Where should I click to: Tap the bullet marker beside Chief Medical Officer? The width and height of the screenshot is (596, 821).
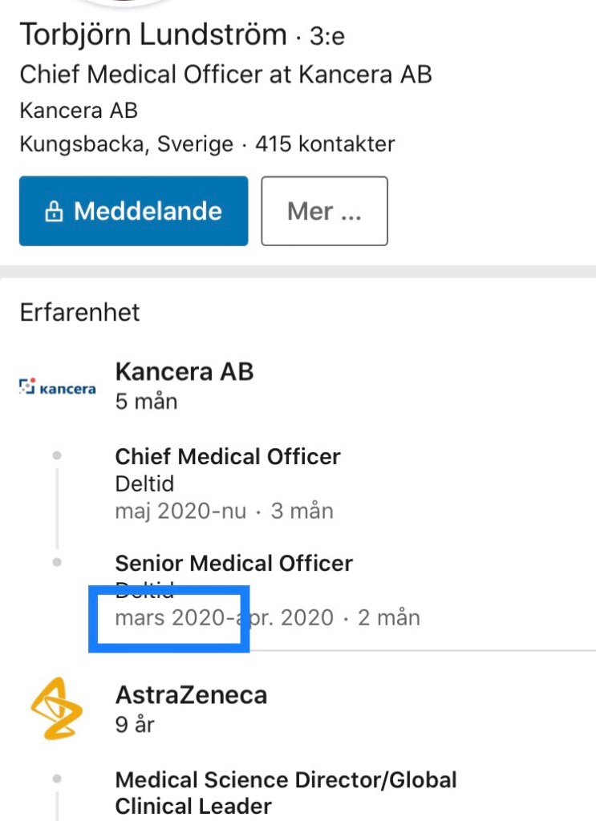click(57, 455)
